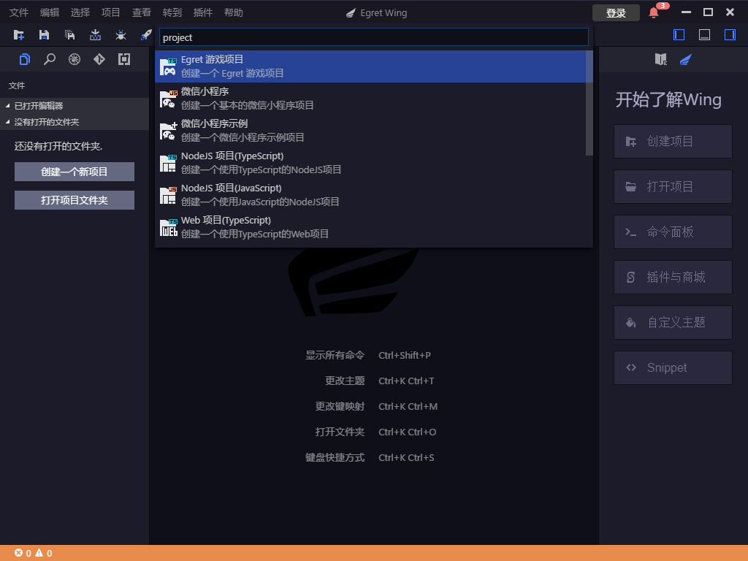Click the Egret 游戏项目 TS icon

pyautogui.click(x=168, y=66)
